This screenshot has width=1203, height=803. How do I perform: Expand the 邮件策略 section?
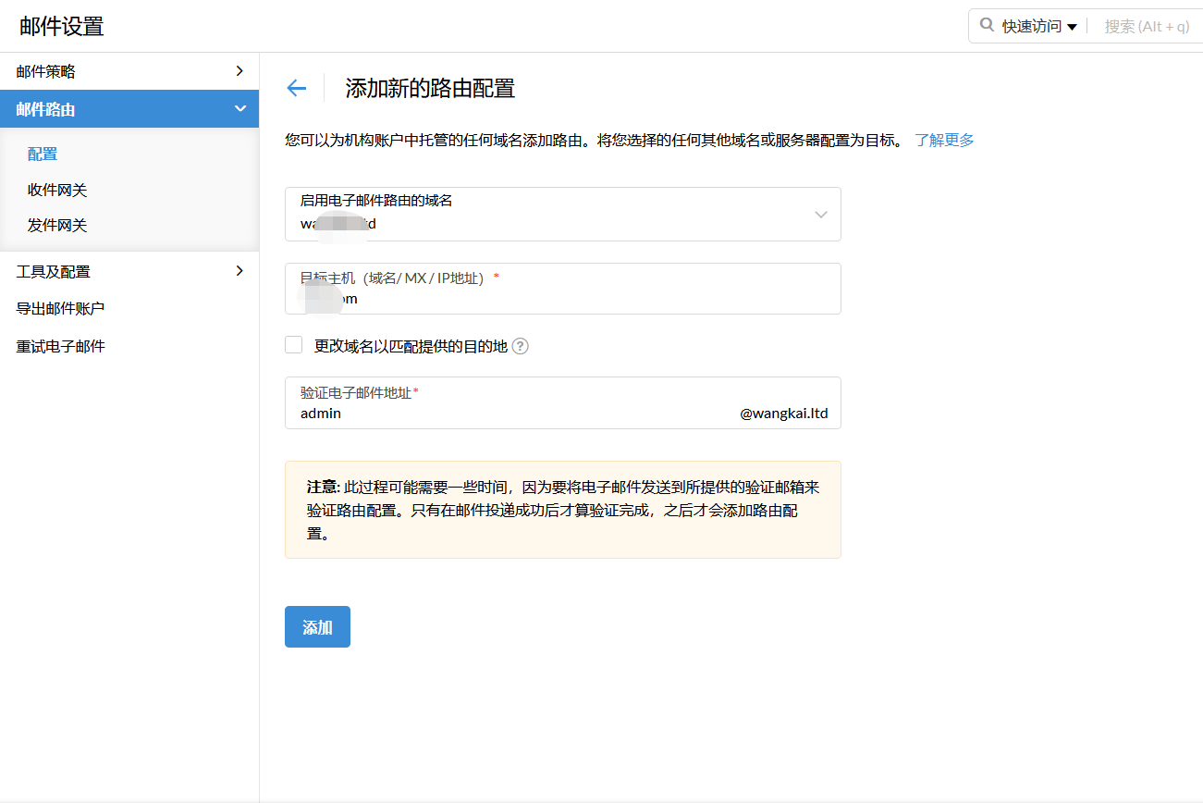[129, 71]
